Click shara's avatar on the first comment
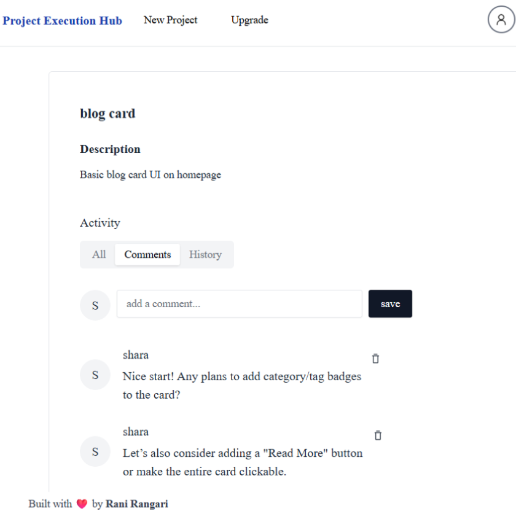 95,374
